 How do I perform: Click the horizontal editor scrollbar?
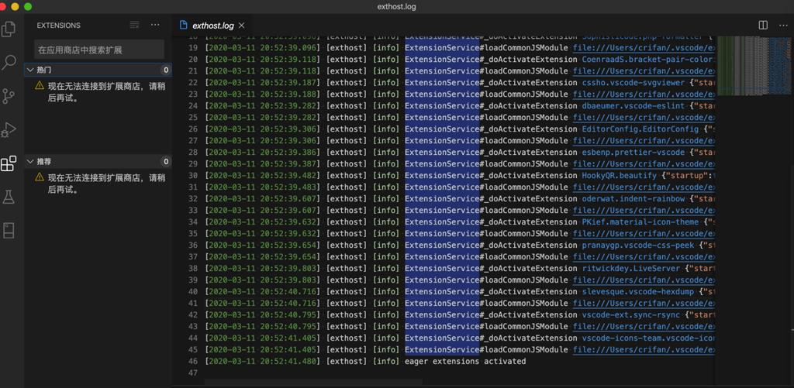point(312,383)
